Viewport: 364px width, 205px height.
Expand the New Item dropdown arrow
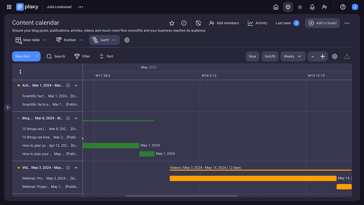click(x=37, y=56)
